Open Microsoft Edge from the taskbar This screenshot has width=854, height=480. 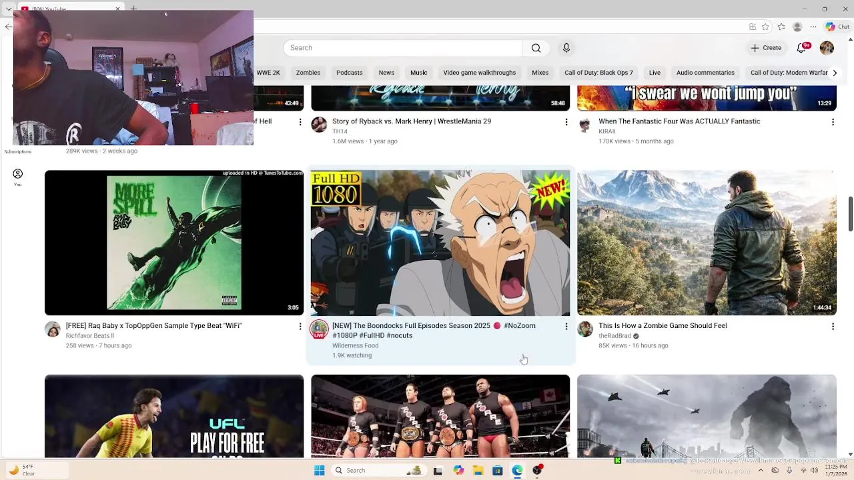pos(518,471)
